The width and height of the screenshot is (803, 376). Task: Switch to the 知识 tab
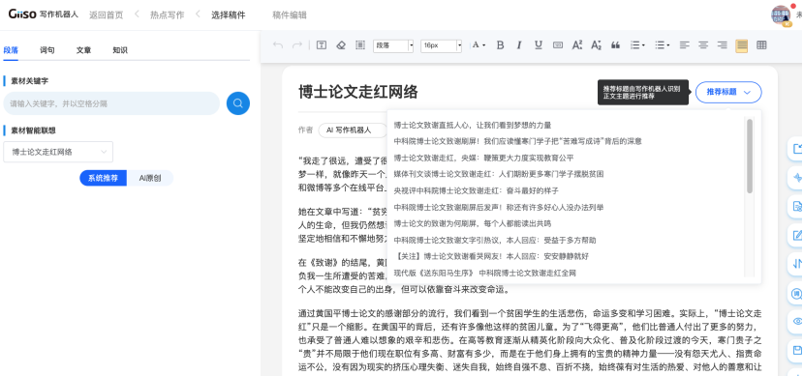coord(120,50)
